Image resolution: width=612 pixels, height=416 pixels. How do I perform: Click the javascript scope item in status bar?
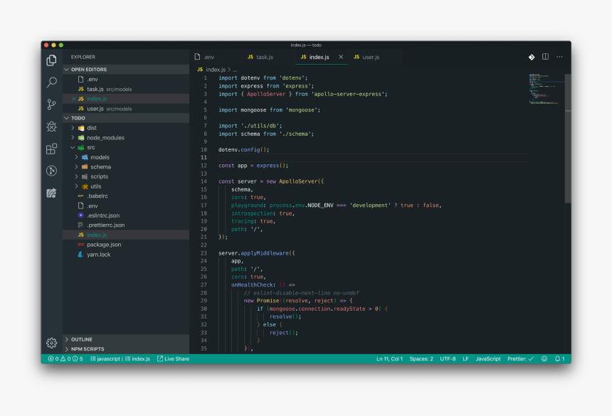point(105,358)
